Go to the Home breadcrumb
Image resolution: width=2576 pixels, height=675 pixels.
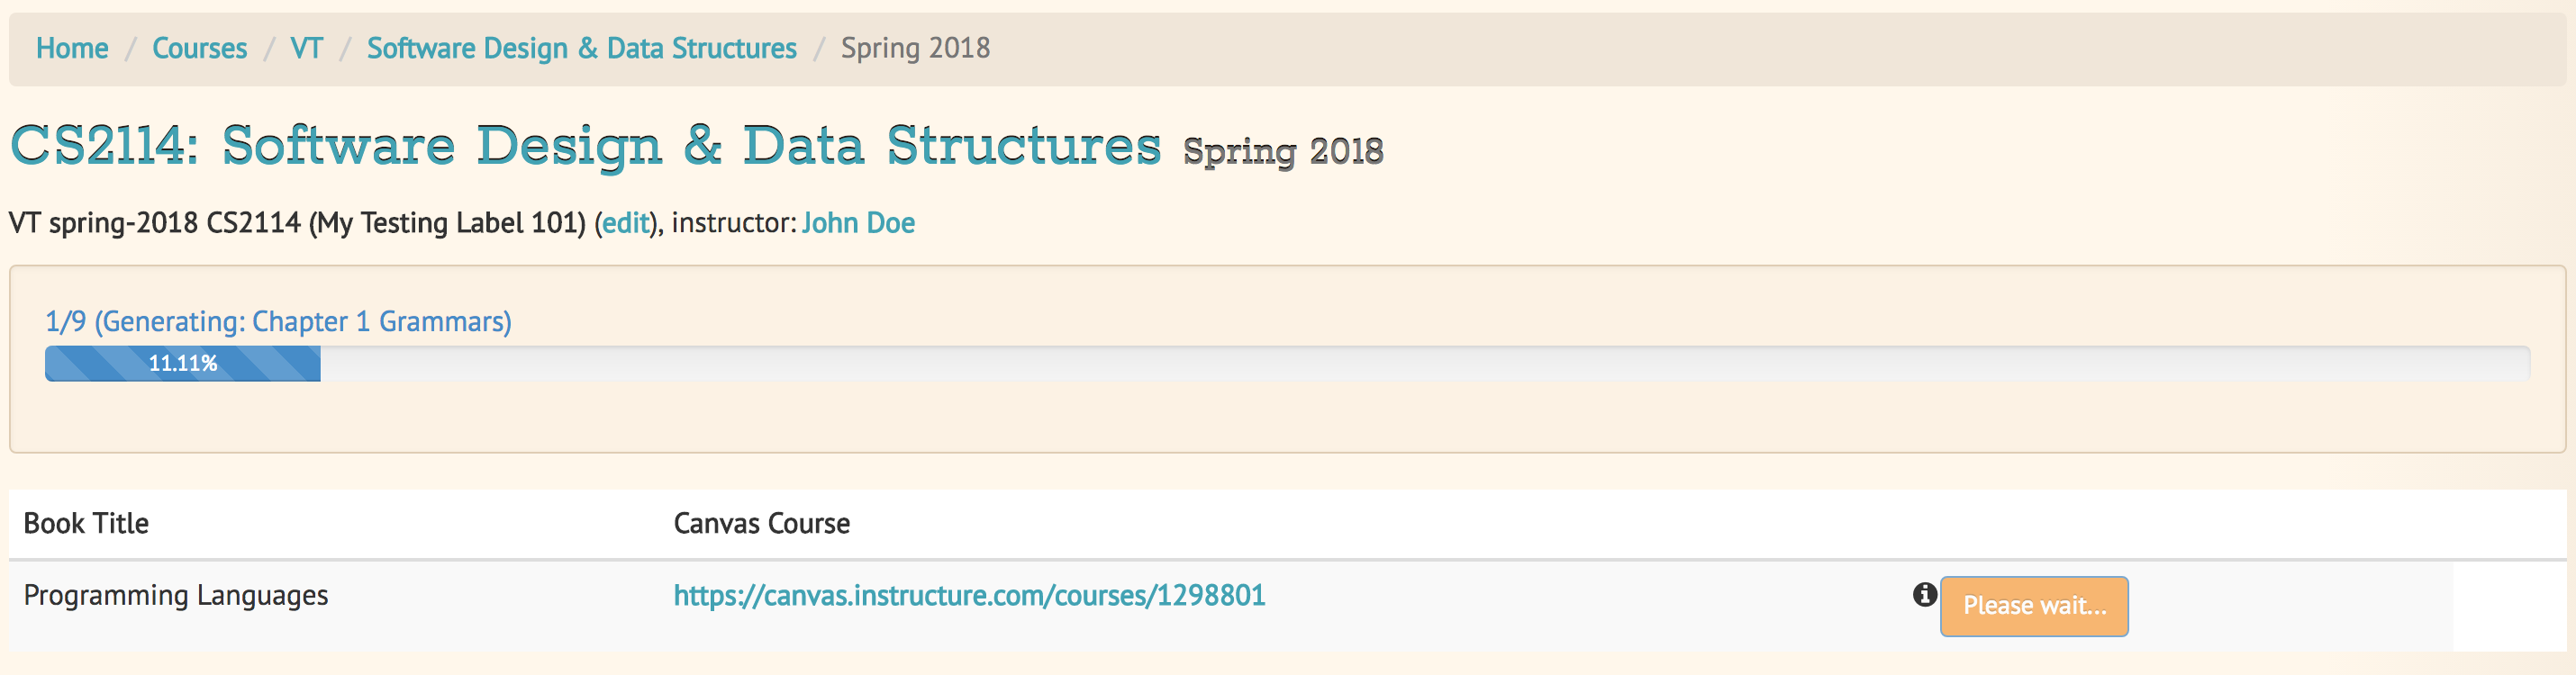(72, 48)
